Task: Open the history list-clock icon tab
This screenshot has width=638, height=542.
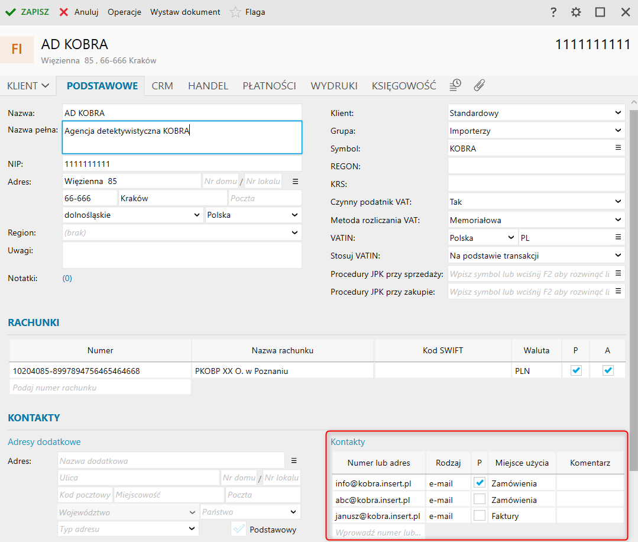Action: (455, 85)
